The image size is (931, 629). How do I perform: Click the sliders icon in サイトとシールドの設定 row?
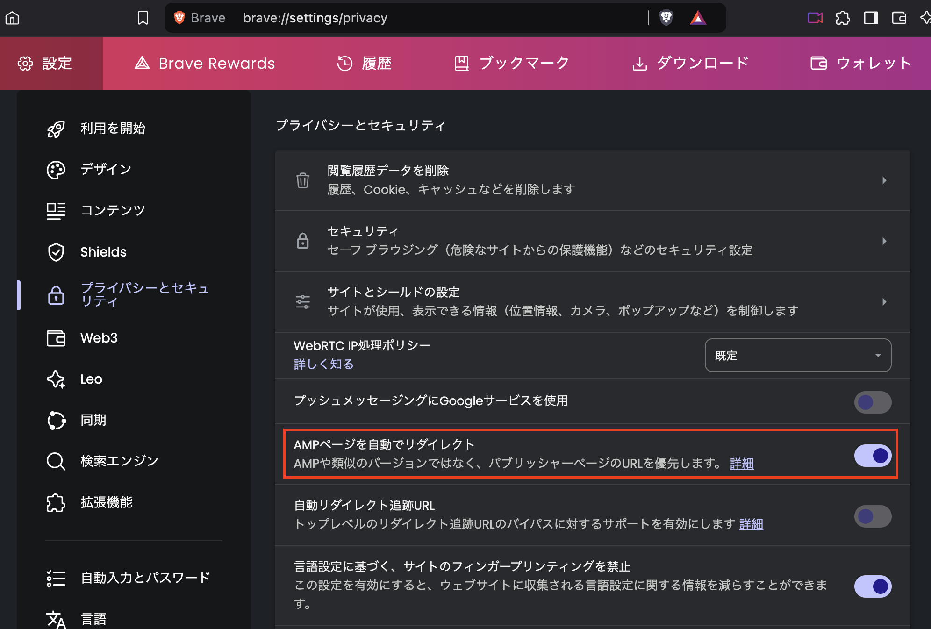pyautogui.click(x=303, y=302)
